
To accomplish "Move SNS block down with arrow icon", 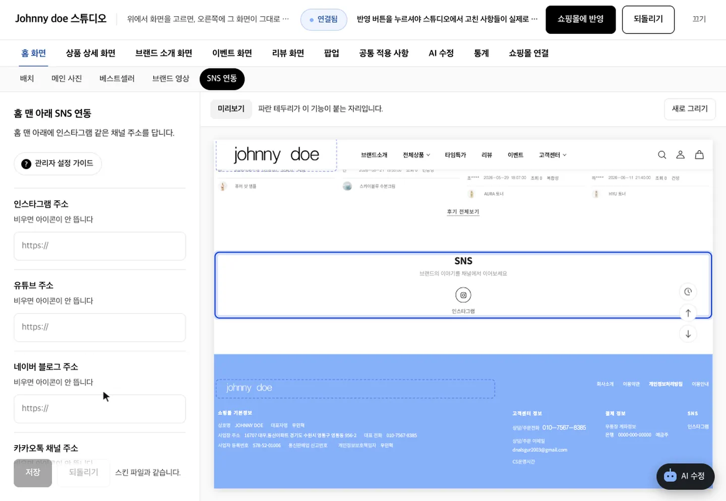I will click(x=688, y=334).
